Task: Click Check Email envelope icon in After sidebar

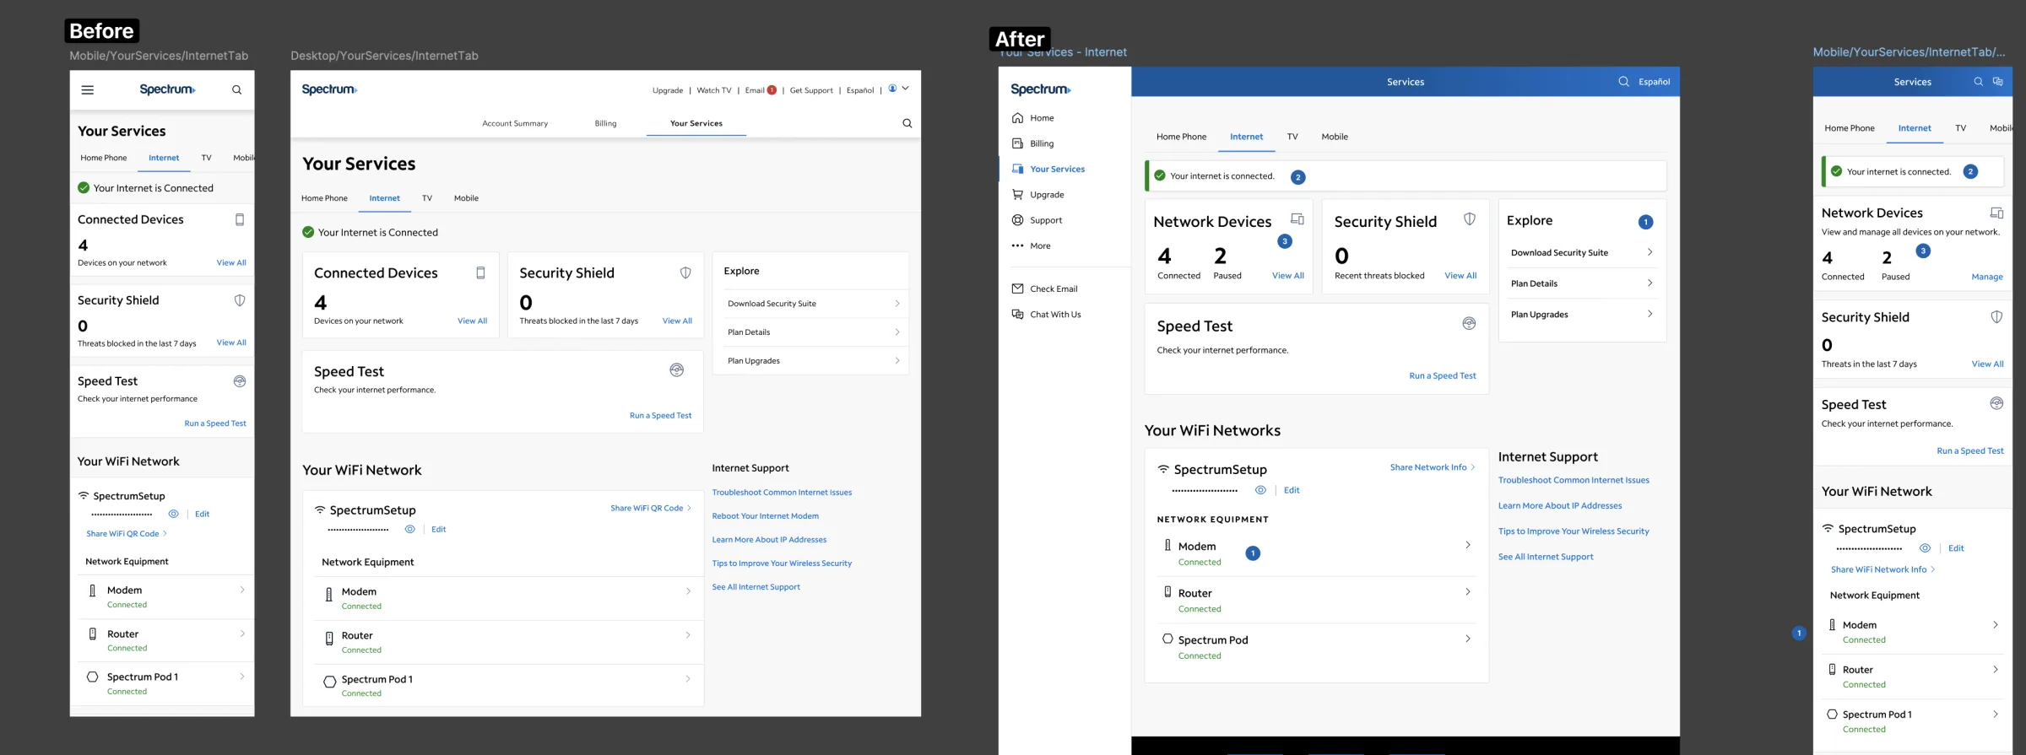Action: point(1018,289)
